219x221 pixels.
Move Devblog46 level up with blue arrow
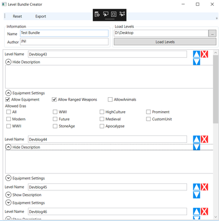[196, 212]
